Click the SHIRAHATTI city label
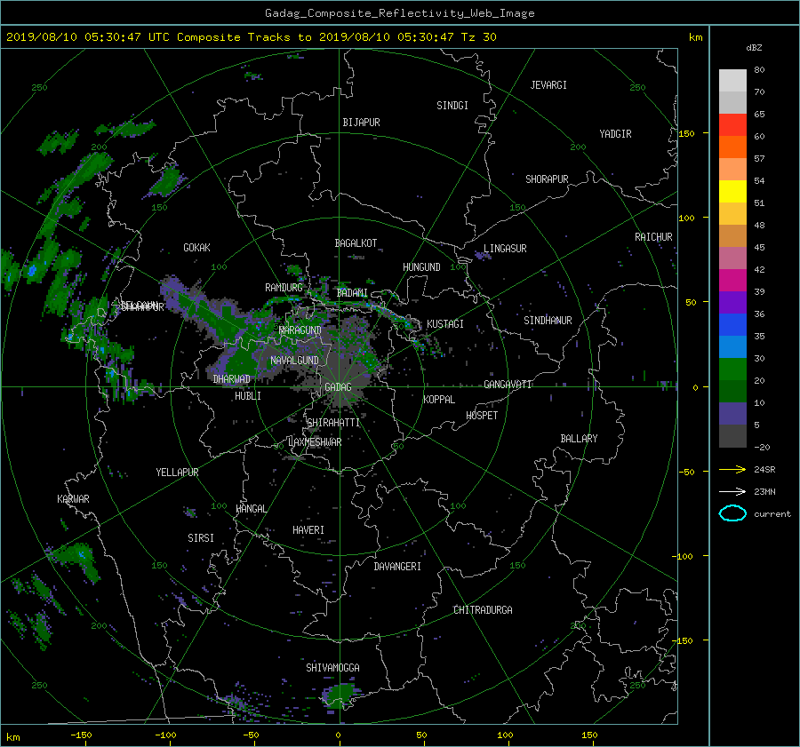The height and width of the screenshot is (747, 800). (333, 423)
